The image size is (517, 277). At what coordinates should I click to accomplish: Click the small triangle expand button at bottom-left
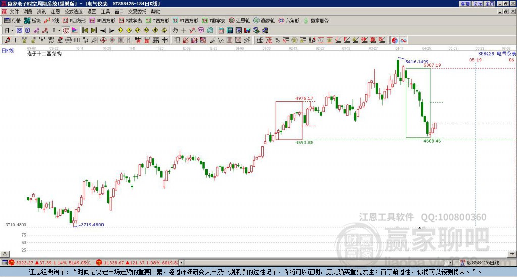[5, 254]
